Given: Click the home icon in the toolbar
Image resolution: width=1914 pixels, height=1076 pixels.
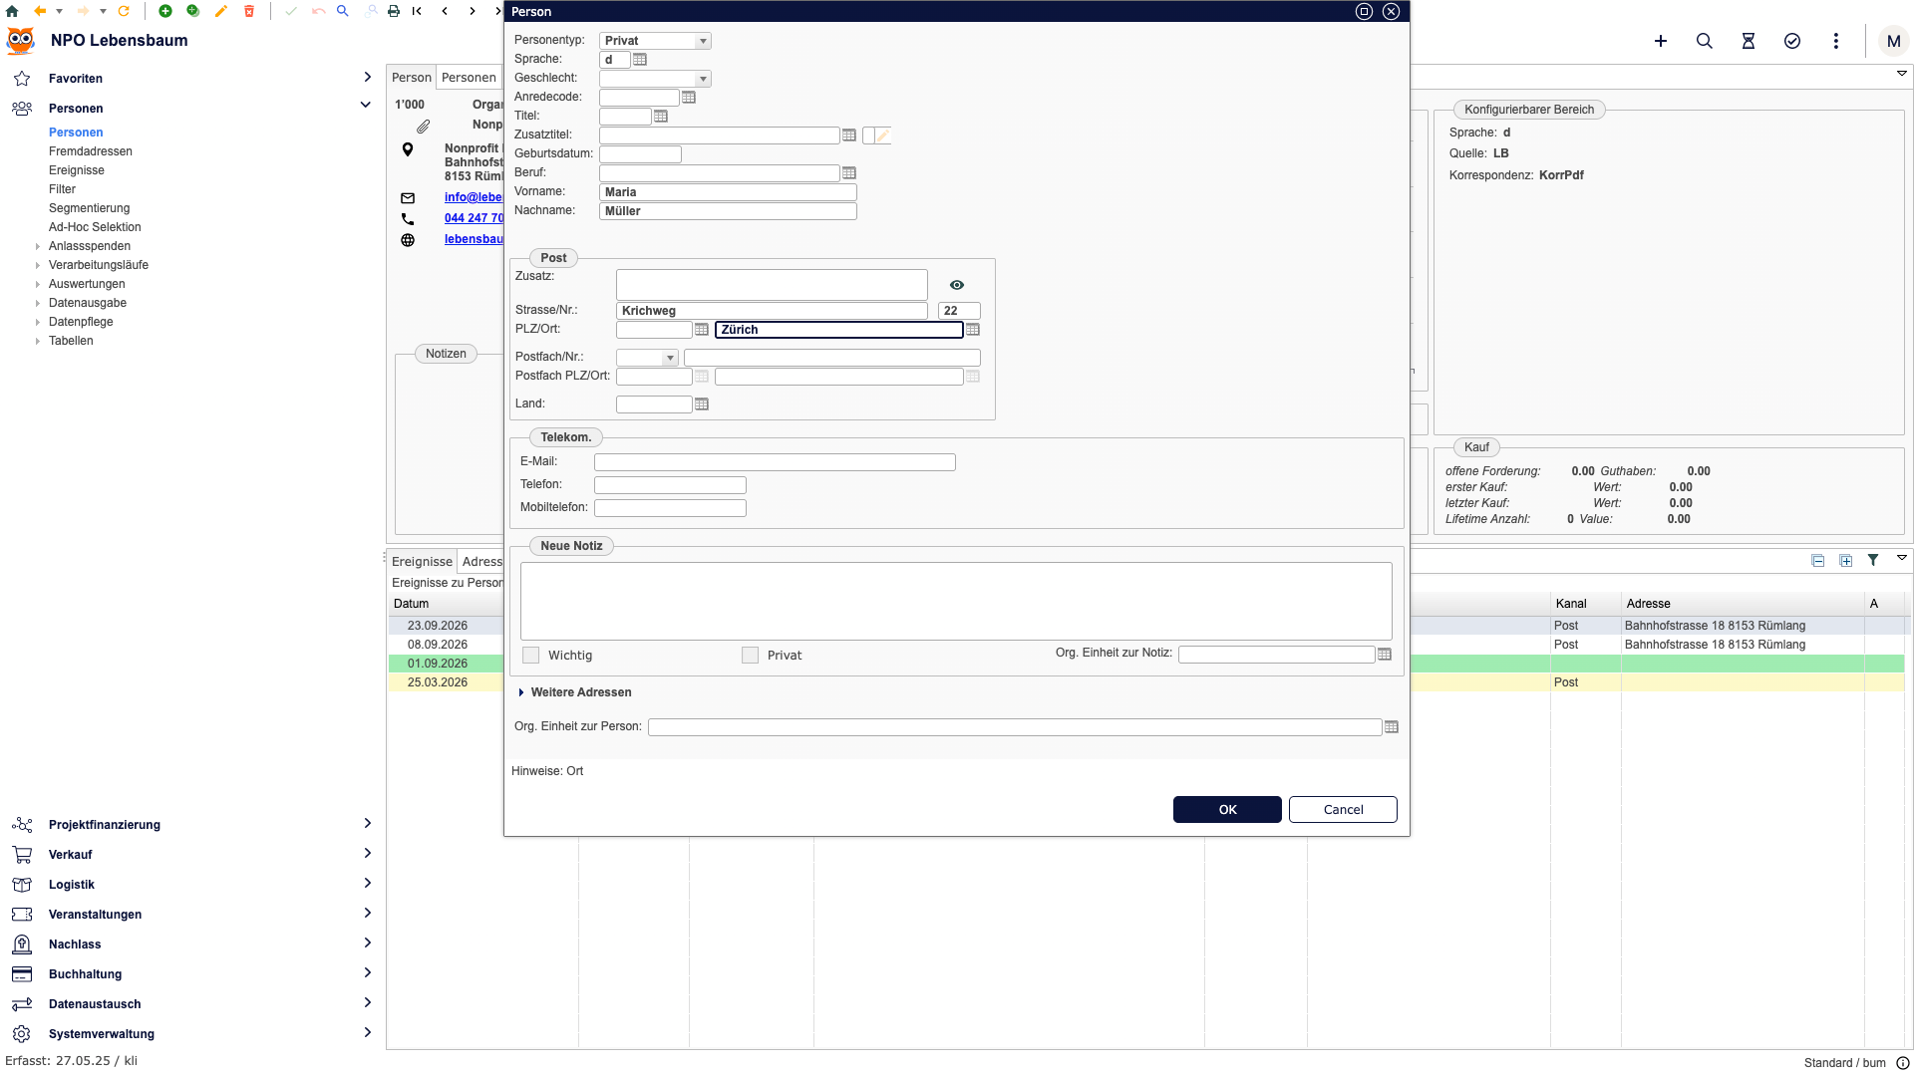Looking at the screenshot, I should coord(12,11).
